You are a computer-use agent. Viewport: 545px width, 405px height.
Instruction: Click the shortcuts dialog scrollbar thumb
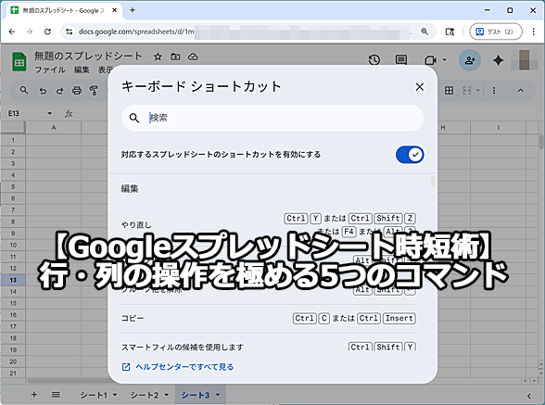tap(433, 181)
